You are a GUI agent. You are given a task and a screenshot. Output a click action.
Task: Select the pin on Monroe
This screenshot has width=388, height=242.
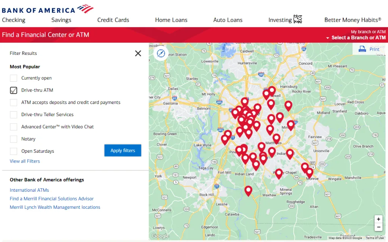[309, 172]
